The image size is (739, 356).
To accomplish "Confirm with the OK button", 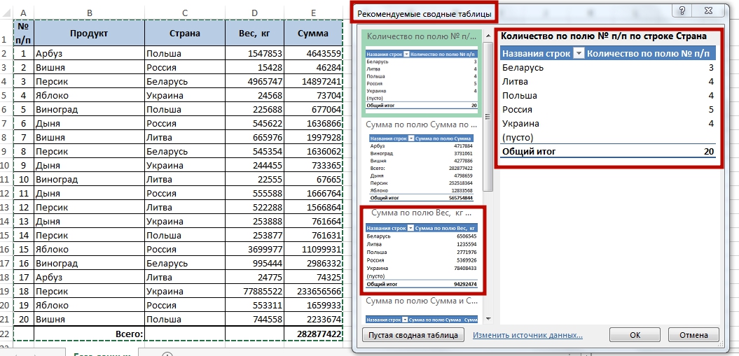I will tap(635, 335).
